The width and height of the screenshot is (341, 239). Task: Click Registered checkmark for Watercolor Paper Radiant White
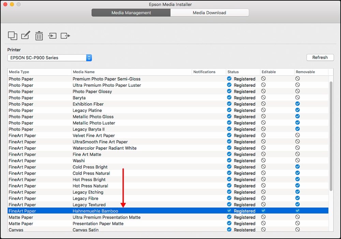[x=229, y=148]
